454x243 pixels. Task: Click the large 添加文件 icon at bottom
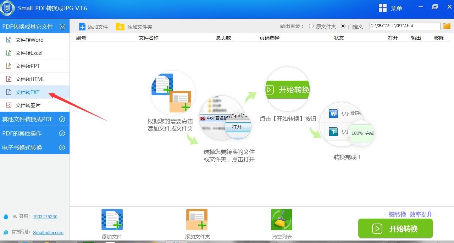coord(112,220)
